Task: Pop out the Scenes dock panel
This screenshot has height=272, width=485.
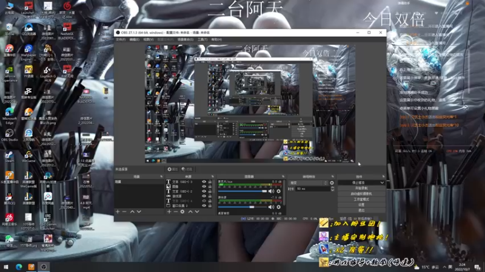Action: [161, 176]
